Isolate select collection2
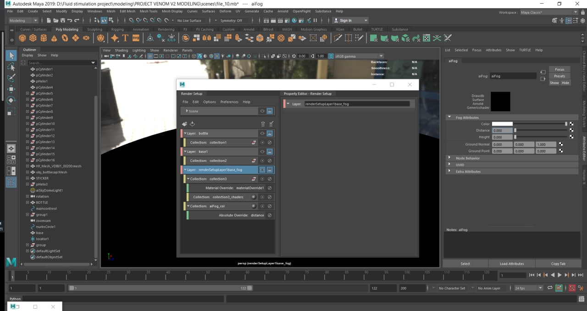The height and width of the screenshot is (311, 587). (x=262, y=161)
